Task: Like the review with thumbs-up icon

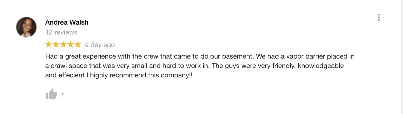Action: point(51,94)
